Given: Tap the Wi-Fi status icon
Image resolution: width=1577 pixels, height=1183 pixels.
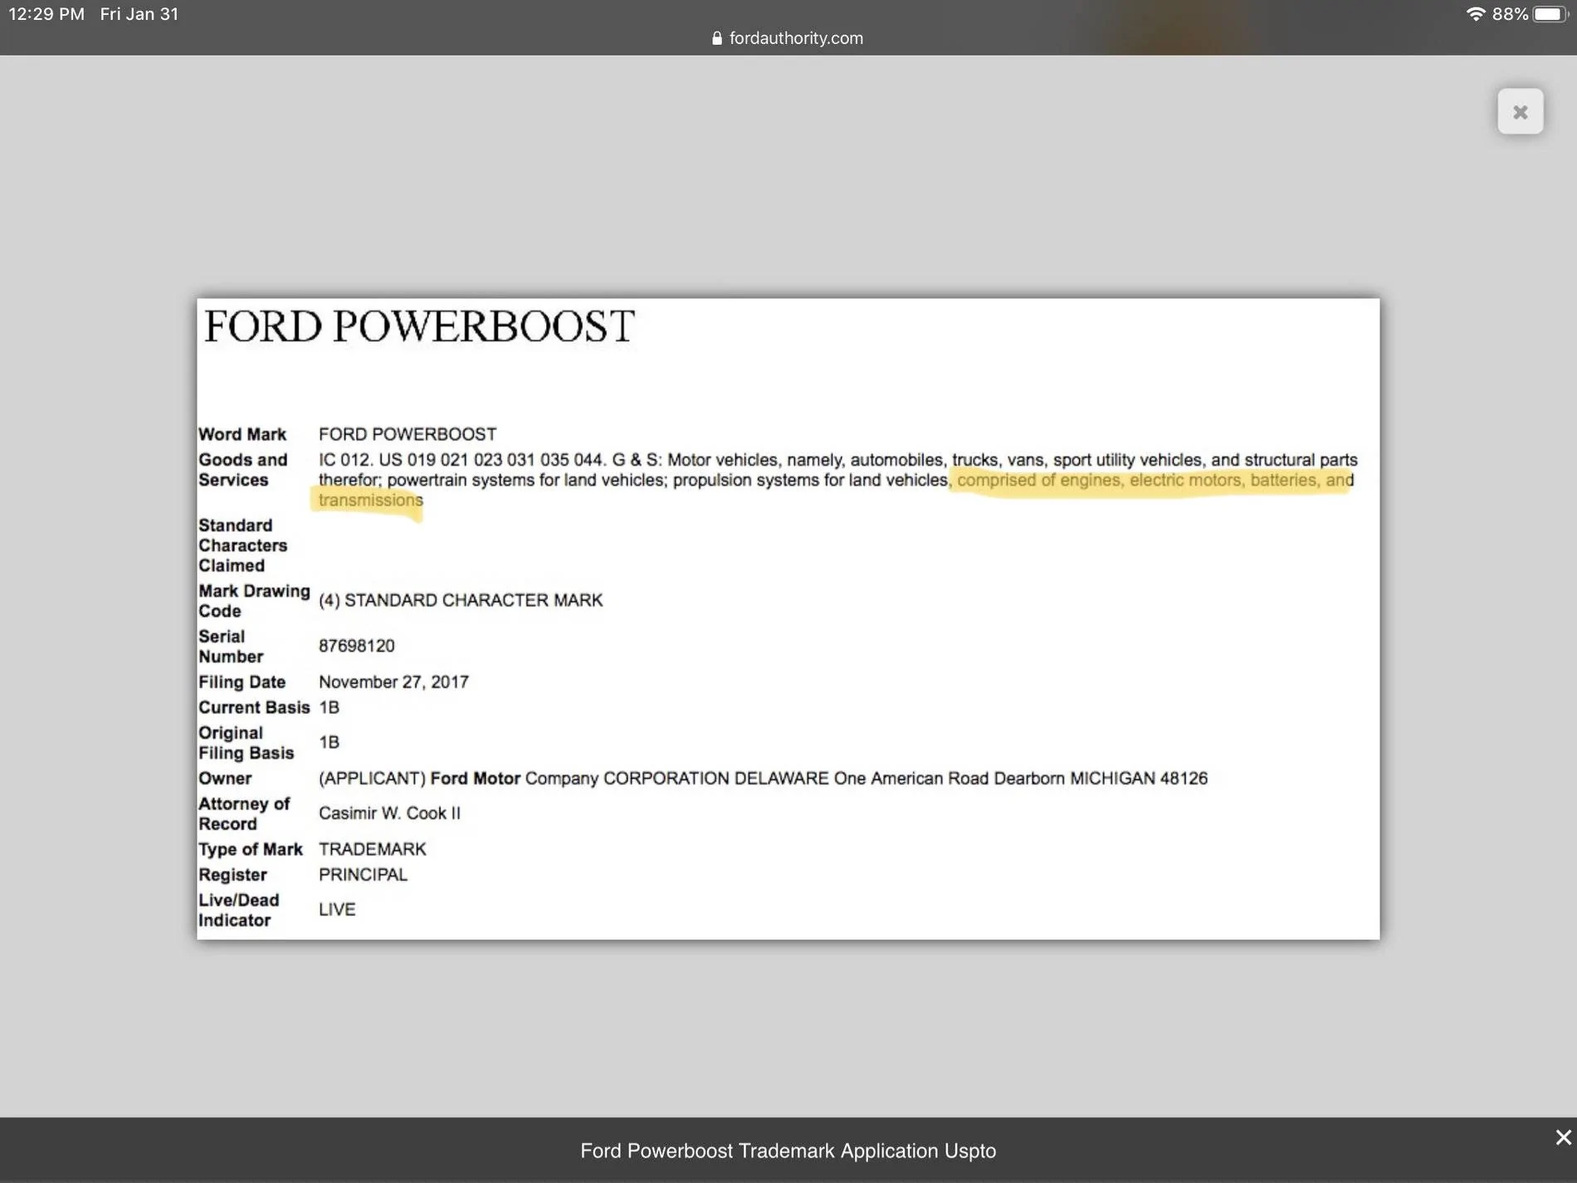Looking at the screenshot, I should (1475, 14).
